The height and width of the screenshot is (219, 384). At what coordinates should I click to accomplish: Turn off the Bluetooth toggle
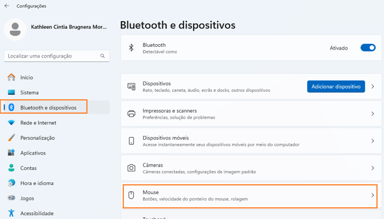coord(368,48)
